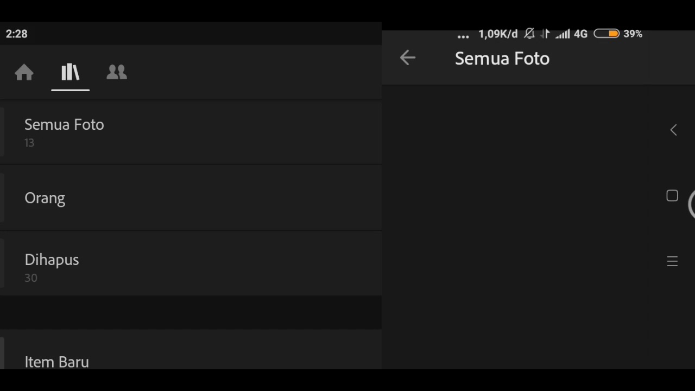
Task: Open the Dihapus deleted items list
Action: pyautogui.click(x=191, y=263)
